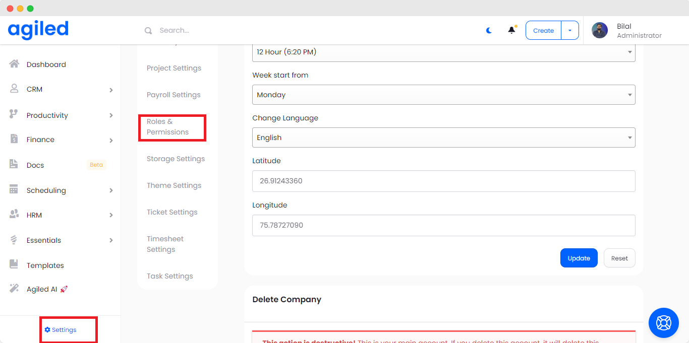Toggle dark mode moon icon

[x=489, y=30]
